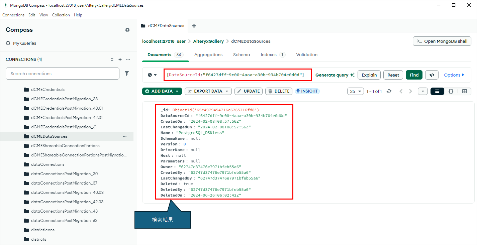Go to previous page arrow
Viewport: 477px width, 245px height.
pos(401,91)
